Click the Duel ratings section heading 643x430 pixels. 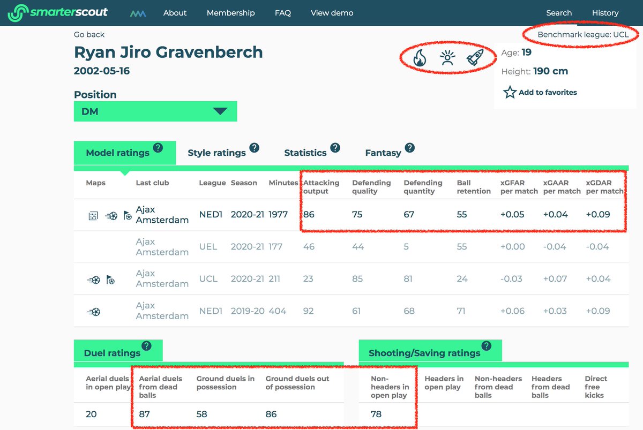click(x=112, y=353)
